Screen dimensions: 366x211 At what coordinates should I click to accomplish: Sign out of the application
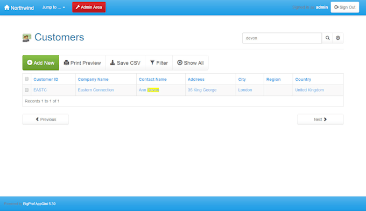345,7
